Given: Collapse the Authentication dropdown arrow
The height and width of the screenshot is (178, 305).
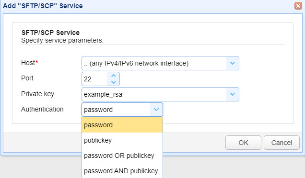Looking at the screenshot, I should click(156, 110).
